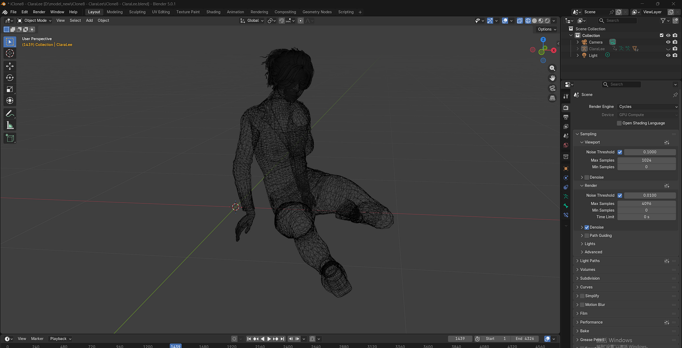Expand the Light Paths panel
This screenshot has width=682, height=348.
pyautogui.click(x=590, y=261)
